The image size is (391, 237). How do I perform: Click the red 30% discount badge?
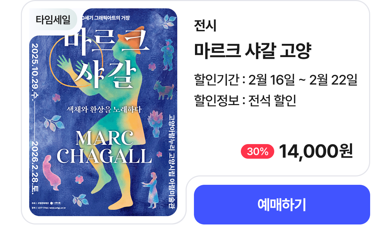(257, 151)
